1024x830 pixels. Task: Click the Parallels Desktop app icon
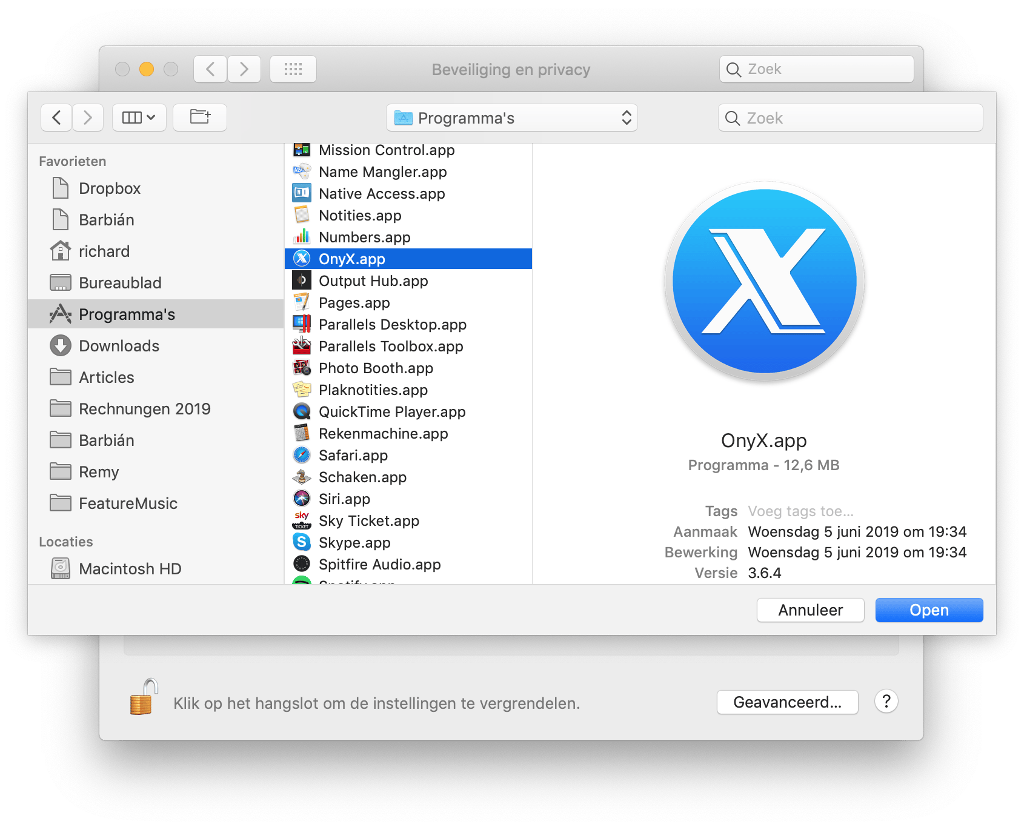[x=302, y=324]
